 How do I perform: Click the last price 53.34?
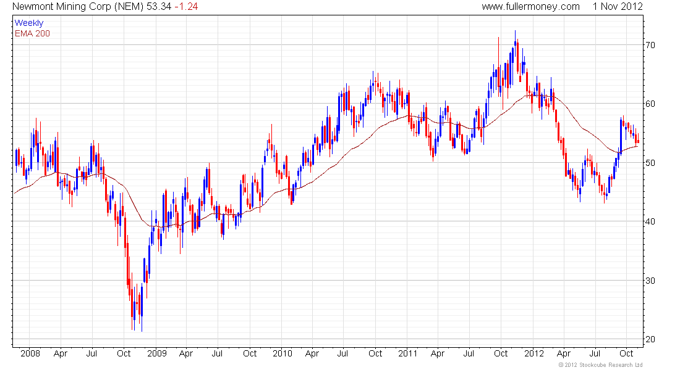[159, 7]
